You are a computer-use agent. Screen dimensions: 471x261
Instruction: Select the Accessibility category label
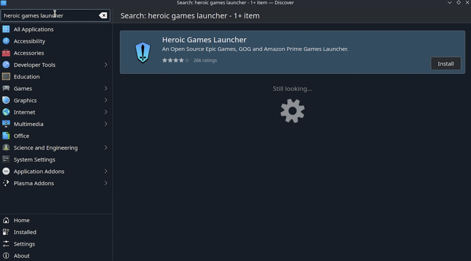click(29, 41)
